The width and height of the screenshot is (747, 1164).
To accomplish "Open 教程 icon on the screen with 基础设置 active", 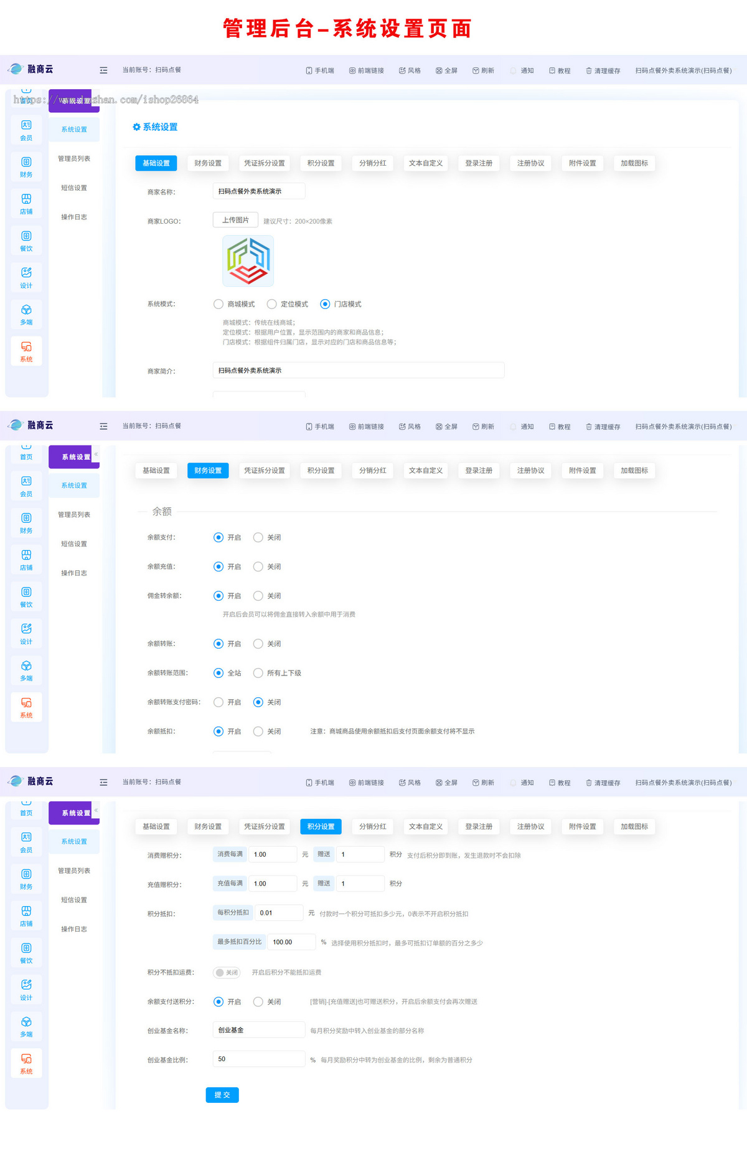I will [x=552, y=70].
